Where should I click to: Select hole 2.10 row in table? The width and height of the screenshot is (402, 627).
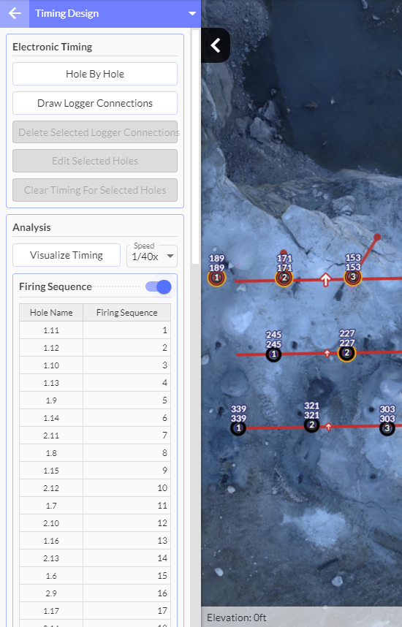95,523
